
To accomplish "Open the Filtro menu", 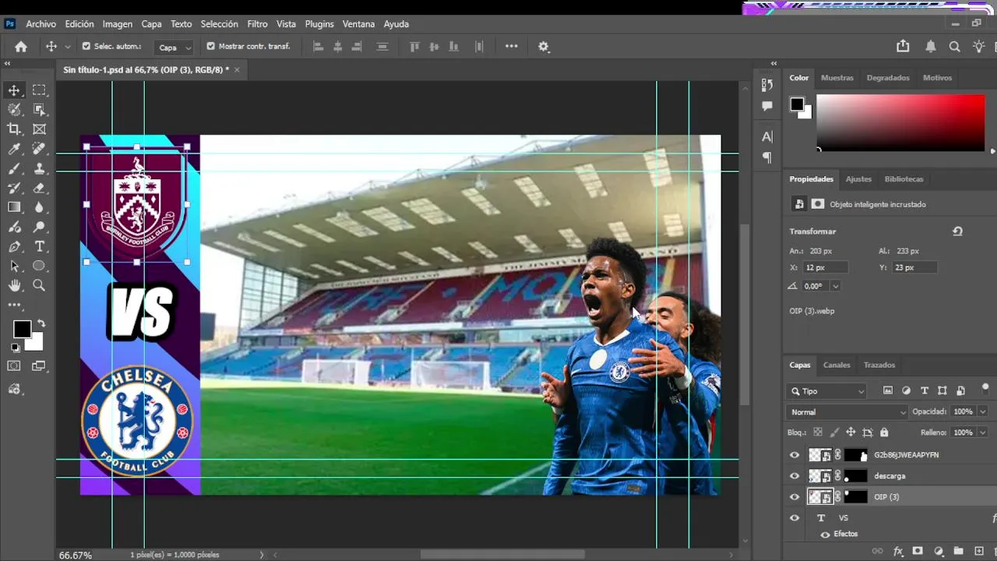I will 258,24.
